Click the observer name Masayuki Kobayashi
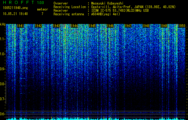 [x=107, y=3]
